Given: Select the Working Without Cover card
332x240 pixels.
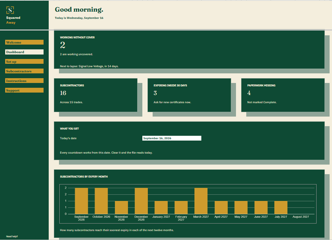Looking at the screenshot, I should (x=189, y=49).
